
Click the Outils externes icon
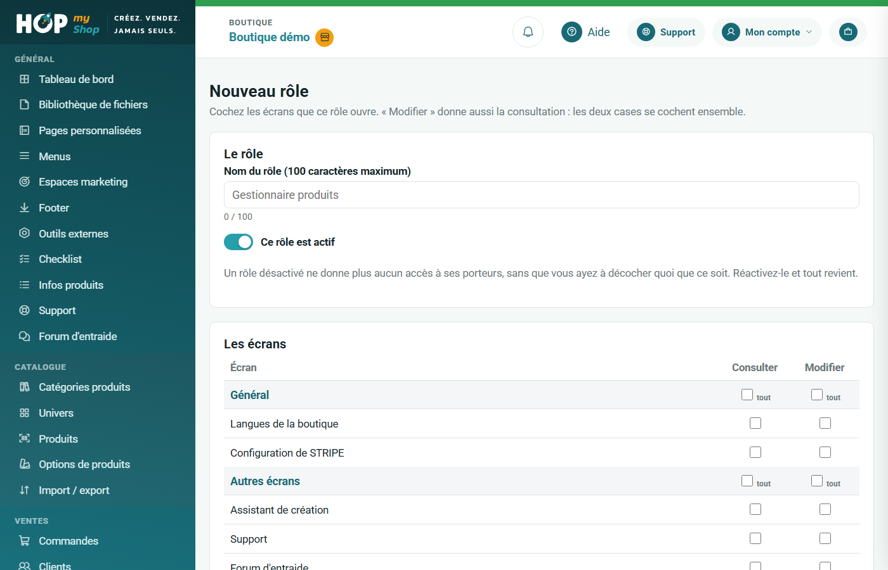(x=25, y=233)
